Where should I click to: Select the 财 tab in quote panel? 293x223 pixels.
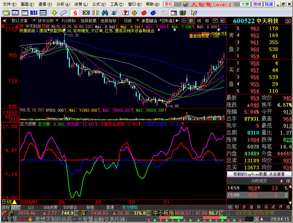pos(237,207)
